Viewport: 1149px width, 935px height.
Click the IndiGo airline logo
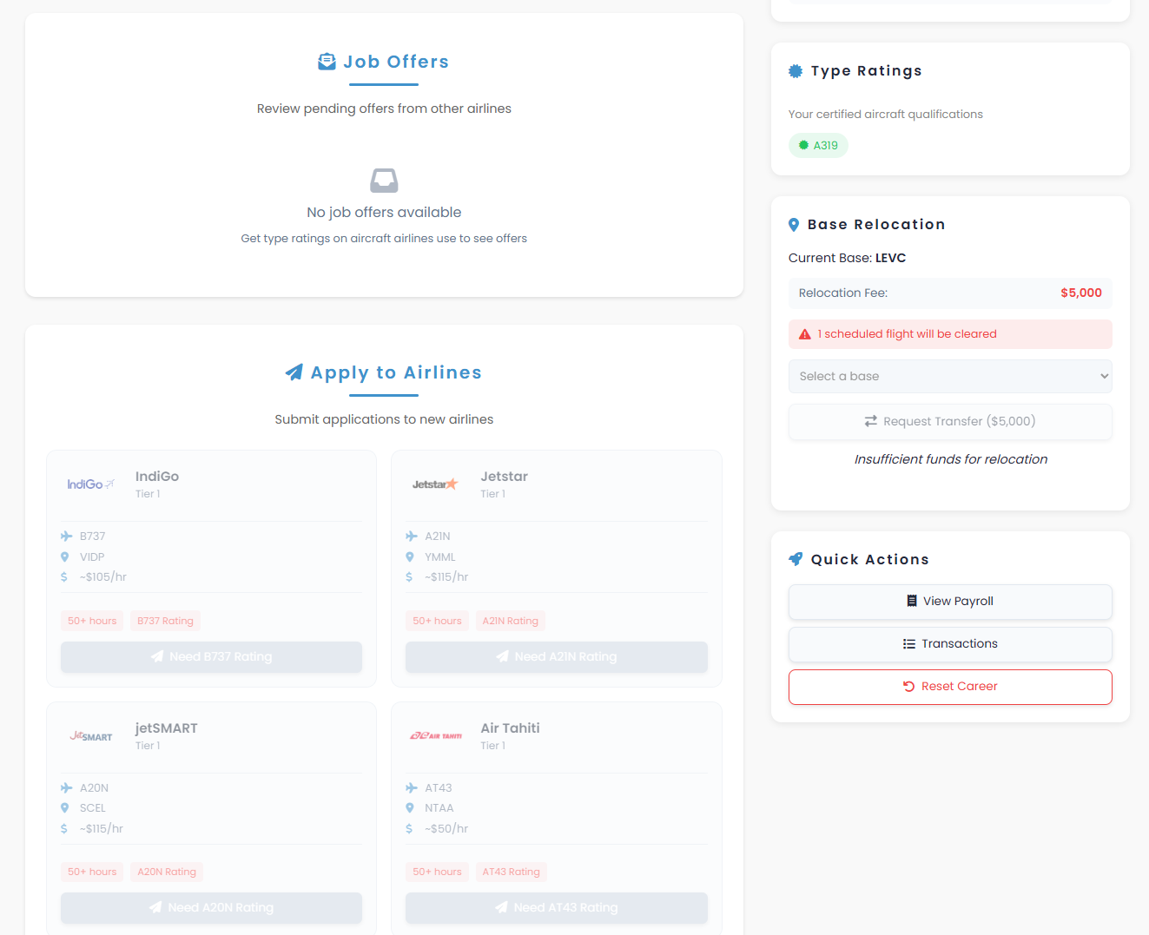coord(91,484)
